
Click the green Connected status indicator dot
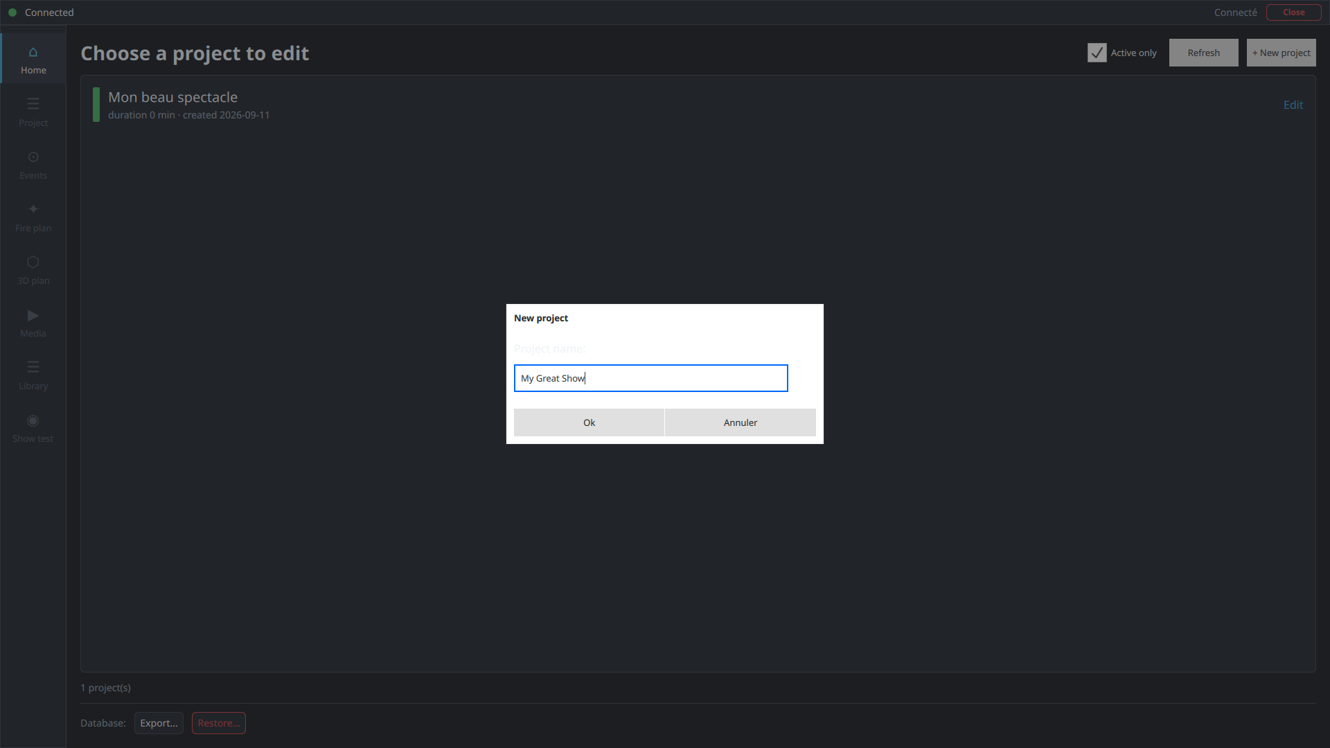[x=12, y=12]
